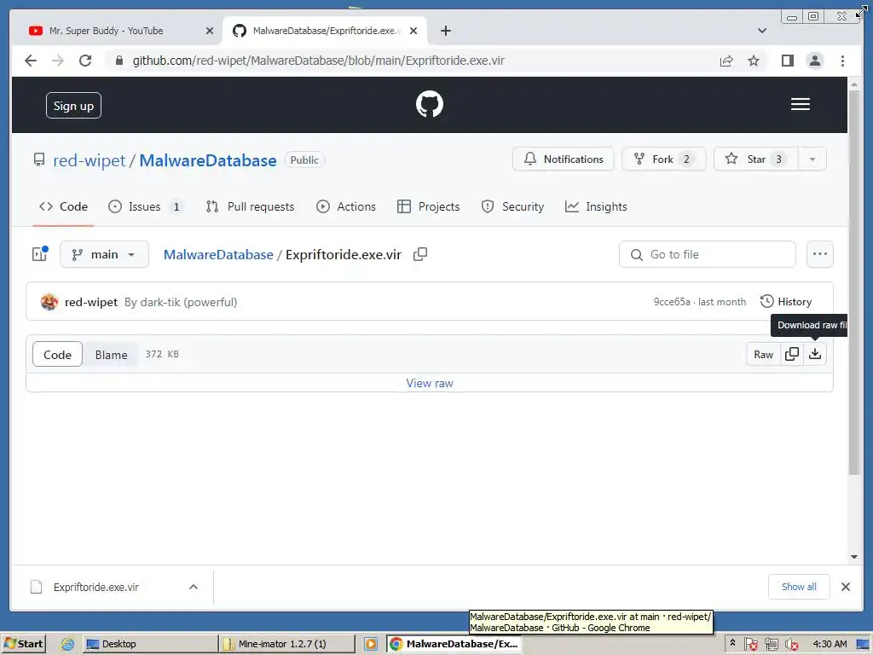The height and width of the screenshot is (655, 873).
Task: Open the Projects tab
Action: pyautogui.click(x=428, y=206)
